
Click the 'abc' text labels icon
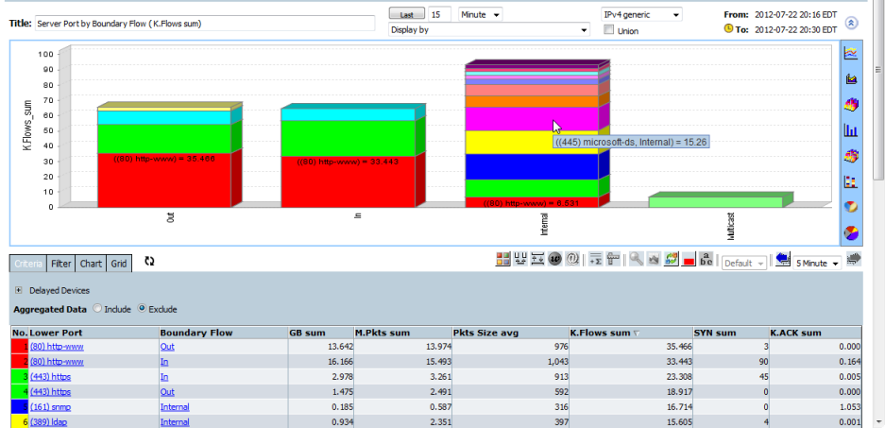pyautogui.click(x=706, y=260)
